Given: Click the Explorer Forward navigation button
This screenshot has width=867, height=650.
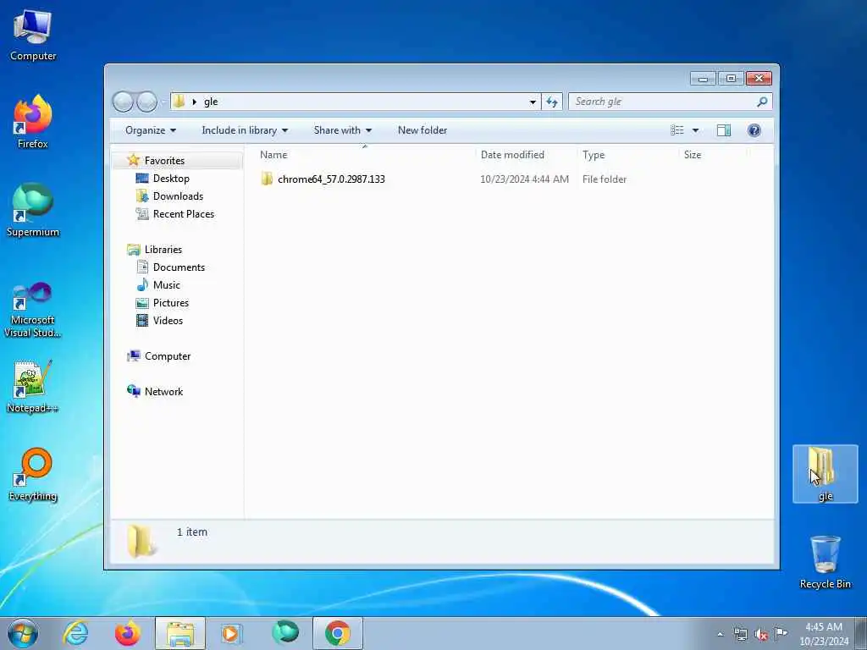Looking at the screenshot, I should click(146, 102).
